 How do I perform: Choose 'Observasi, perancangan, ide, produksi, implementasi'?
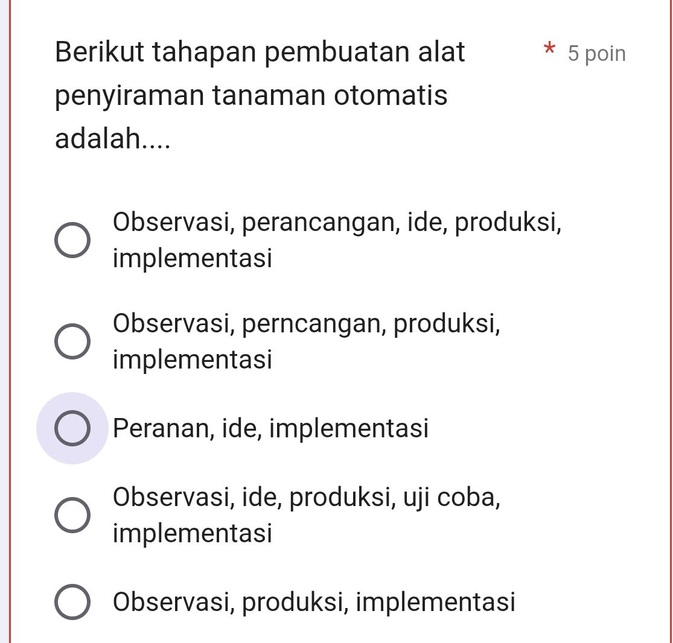pos(74,239)
